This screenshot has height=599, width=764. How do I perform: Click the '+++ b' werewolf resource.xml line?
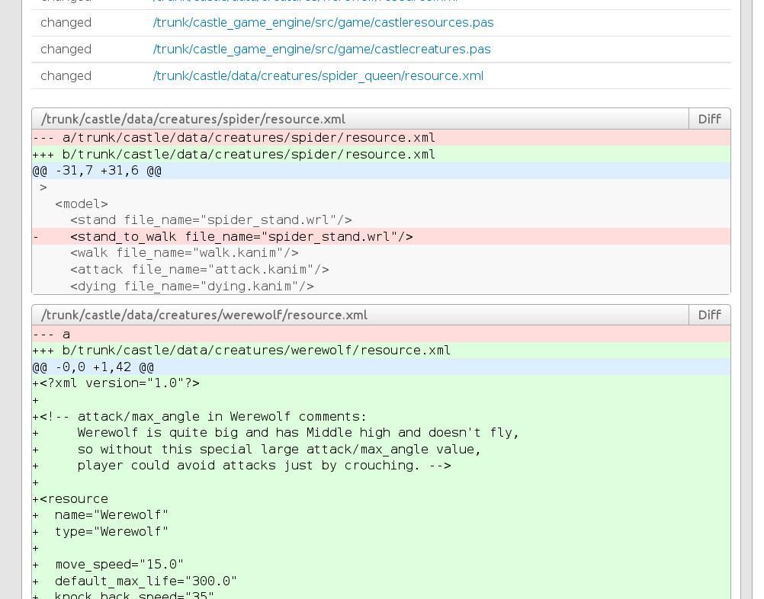point(241,351)
